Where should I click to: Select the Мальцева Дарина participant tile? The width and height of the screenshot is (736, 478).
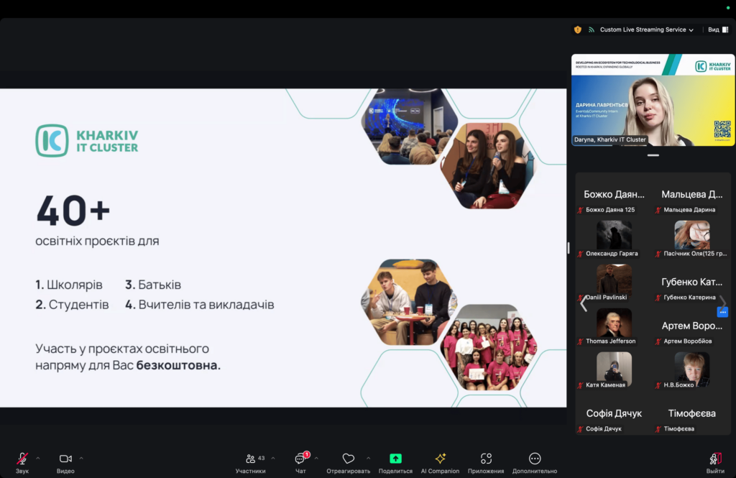pos(692,197)
